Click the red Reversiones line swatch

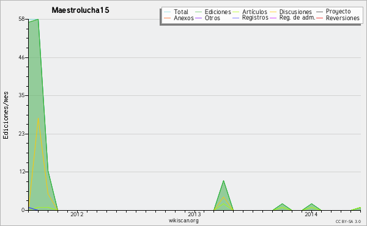click(x=320, y=18)
